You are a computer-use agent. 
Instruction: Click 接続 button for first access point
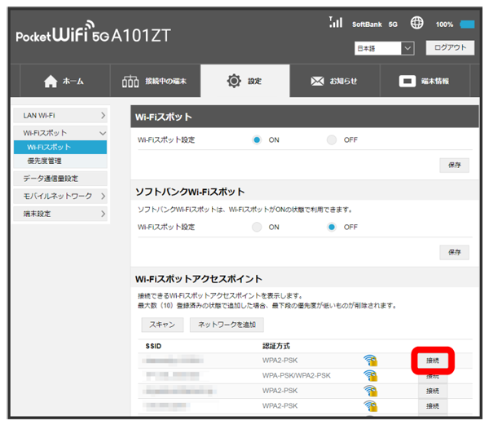coord(432,360)
